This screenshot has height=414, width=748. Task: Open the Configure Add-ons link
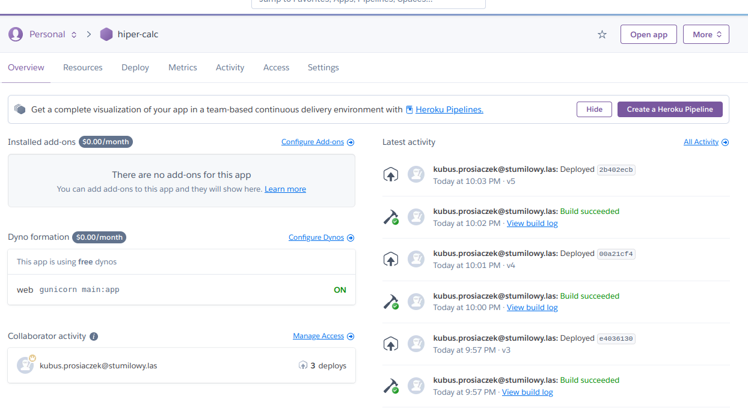click(313, 142)
